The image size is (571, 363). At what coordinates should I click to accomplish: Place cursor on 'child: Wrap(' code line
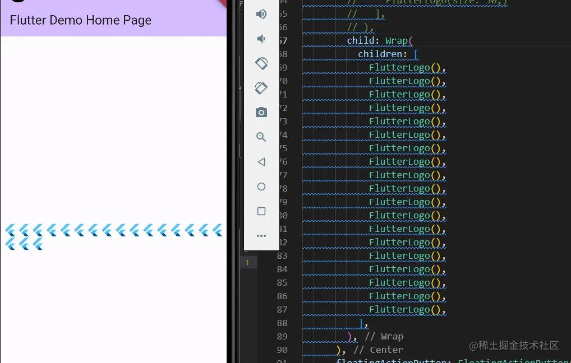tap(380, 40)
